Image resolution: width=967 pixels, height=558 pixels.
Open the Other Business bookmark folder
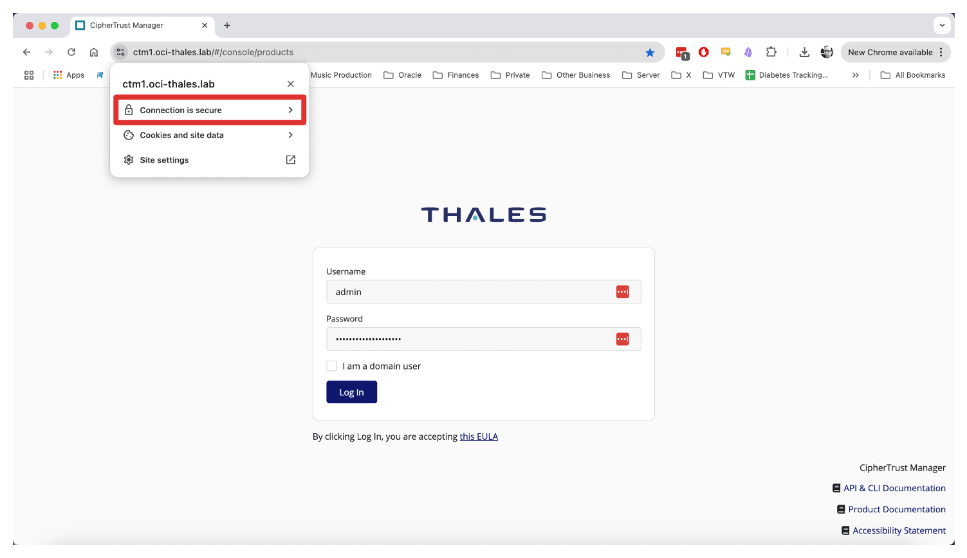[576, 75]
